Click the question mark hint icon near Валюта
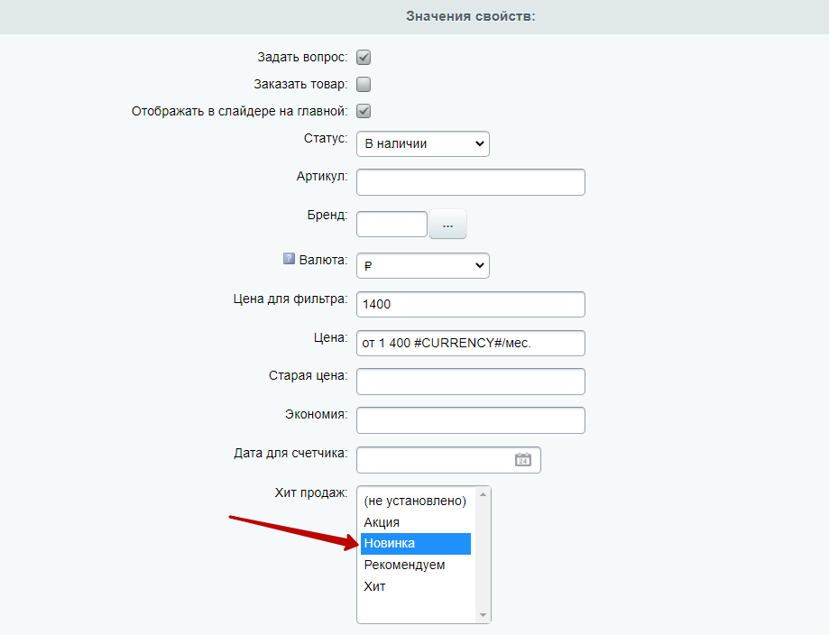829x635 pixels. (x=289, y=259)
